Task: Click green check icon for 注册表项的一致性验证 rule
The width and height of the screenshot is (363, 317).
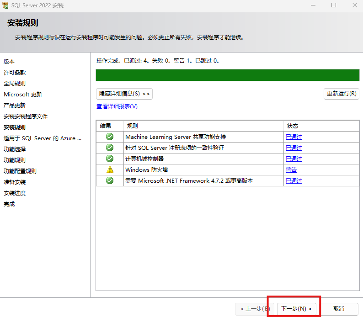Action: point(109,148)
